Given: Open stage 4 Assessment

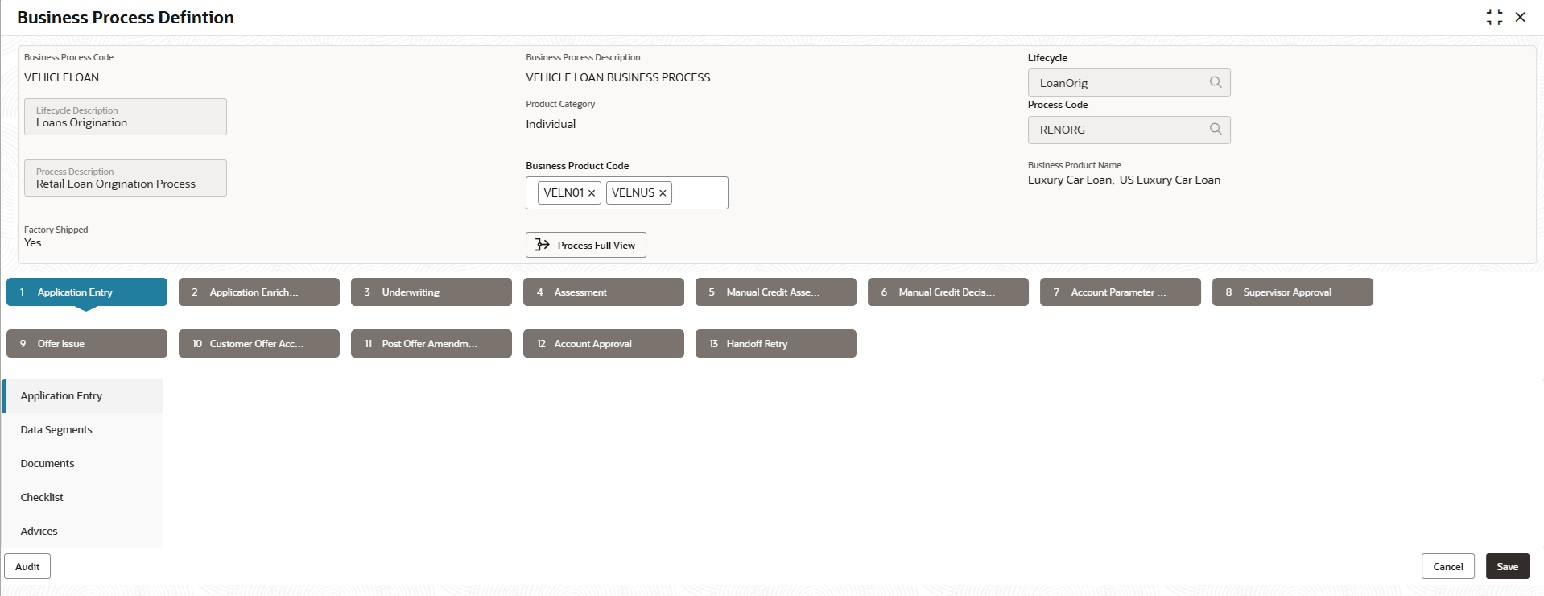Looking at the screenshot, I should (x=604, y=292).
